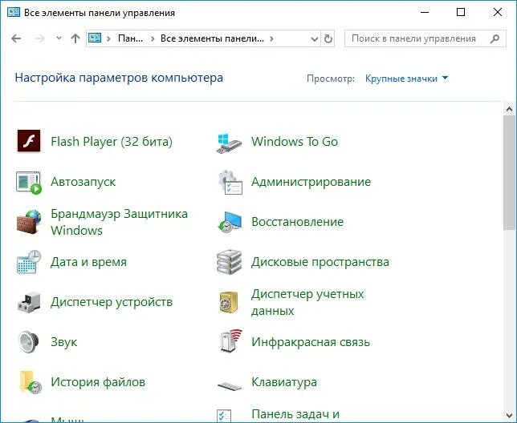This screenshot has width=517, height=423.
Task: Go up one level in navigation
Action: coord(75,38)
